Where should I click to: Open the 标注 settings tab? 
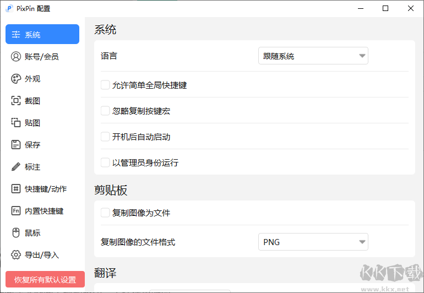coord(42,167)
